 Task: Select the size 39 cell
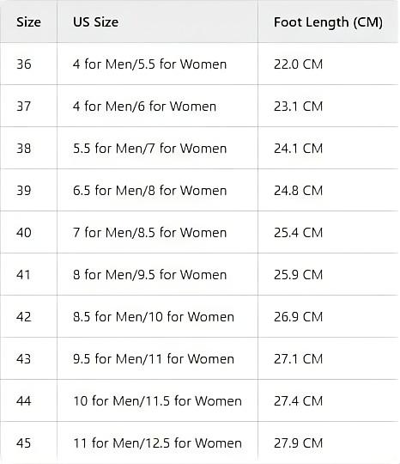[28, 190]
